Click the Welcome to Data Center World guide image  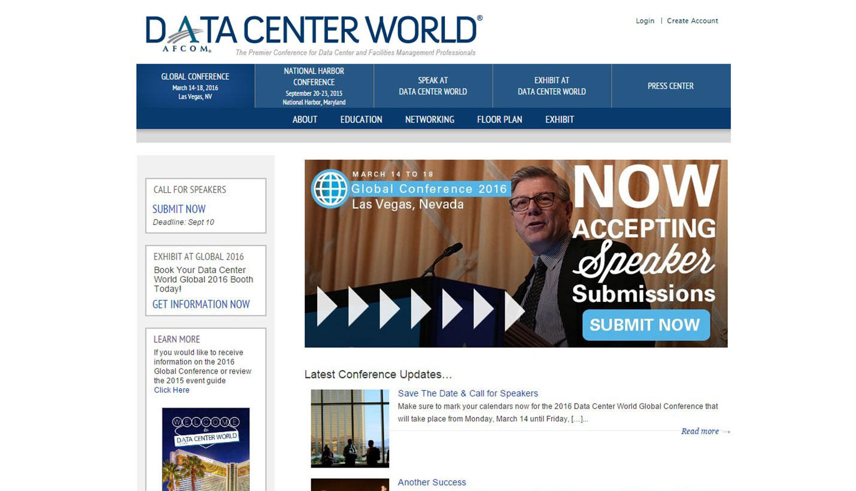[205, 449]
